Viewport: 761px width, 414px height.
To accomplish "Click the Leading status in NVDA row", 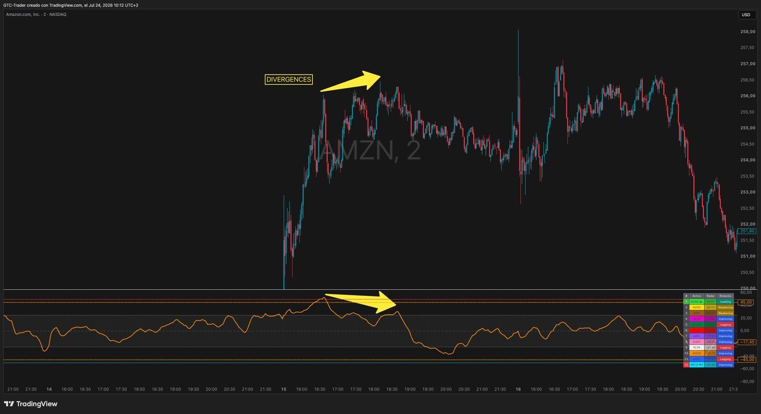I will pyautogui.click(x=725, y=302).
